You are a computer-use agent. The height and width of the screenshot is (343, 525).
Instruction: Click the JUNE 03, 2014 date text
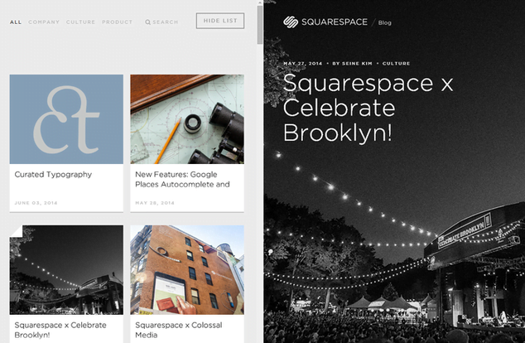pos(36,203)
